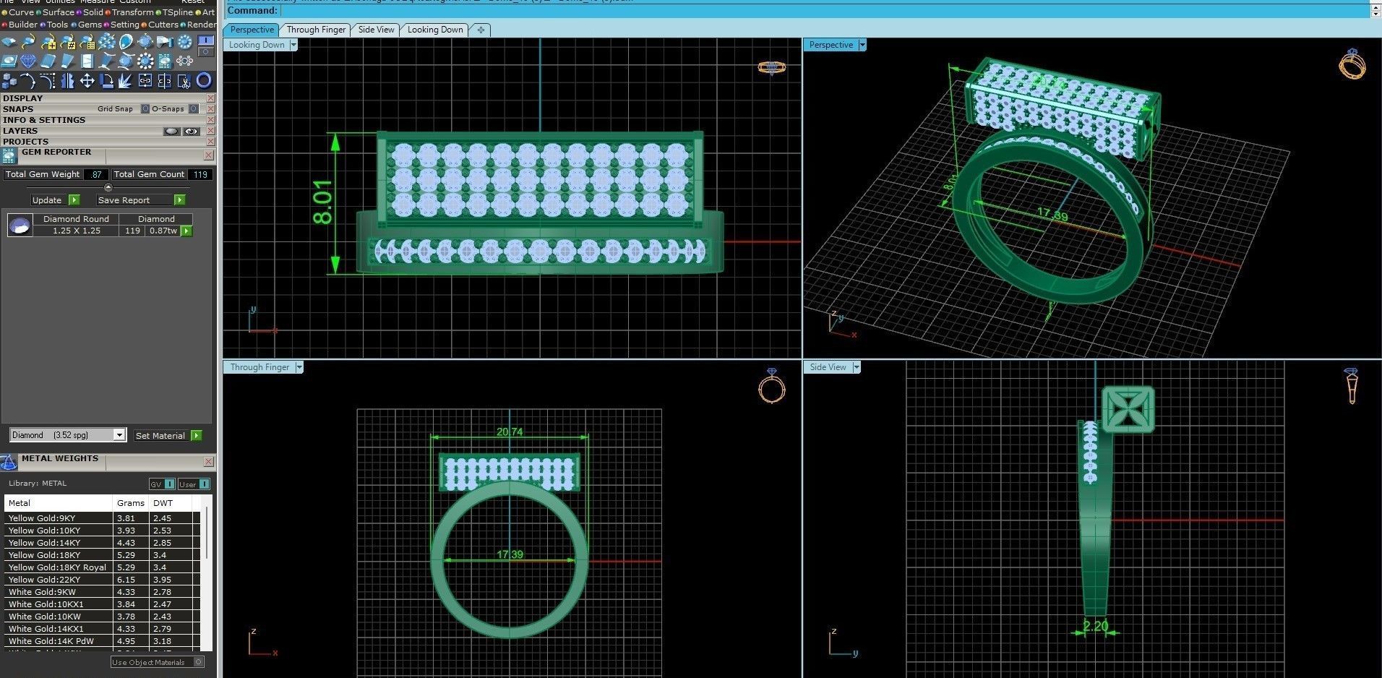Toggle the GV library switch
This screenshot has width=1382, height=678.
162,484
